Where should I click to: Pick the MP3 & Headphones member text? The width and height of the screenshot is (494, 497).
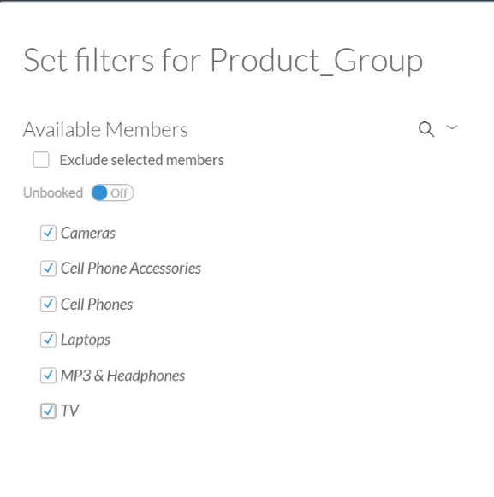pos(122,376)
